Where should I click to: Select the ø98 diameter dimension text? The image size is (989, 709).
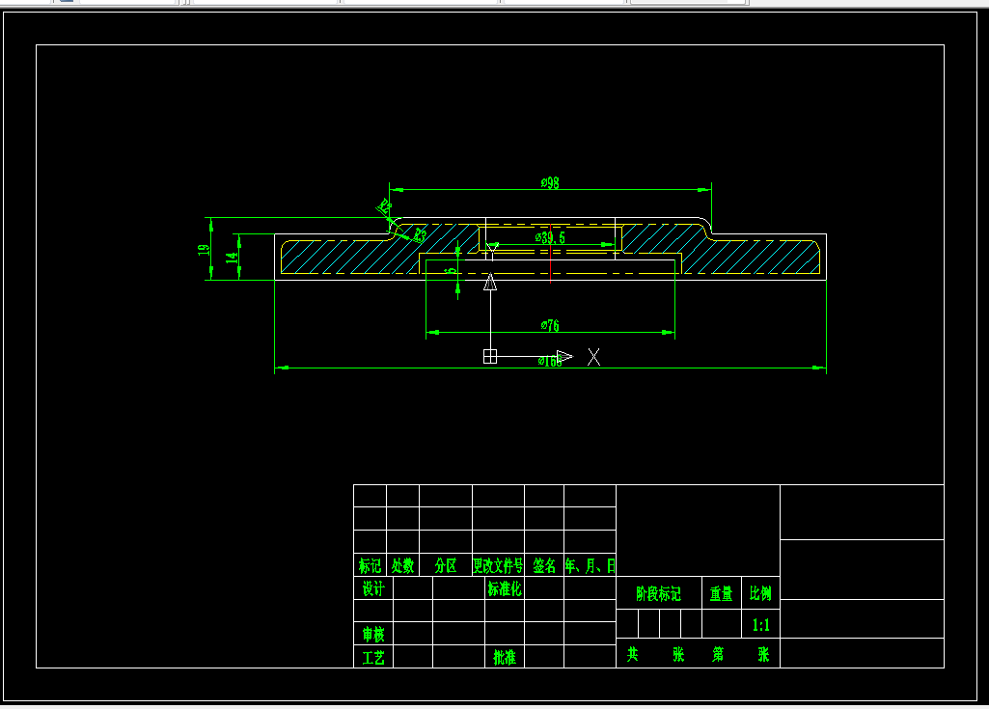click(550, 183)
